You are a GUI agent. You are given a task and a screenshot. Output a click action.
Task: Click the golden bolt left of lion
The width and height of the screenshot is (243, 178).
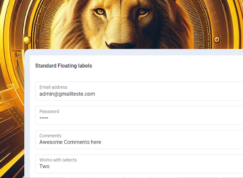[x=27, y=39]
